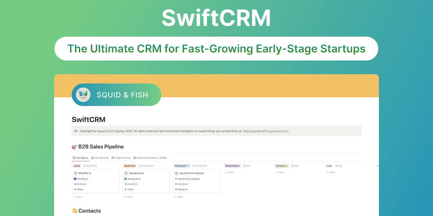Image resolution: width=433 pixels, height=216 pixels.
Task: Click the SQUID & FISH badge text
Action: (122, 95)
